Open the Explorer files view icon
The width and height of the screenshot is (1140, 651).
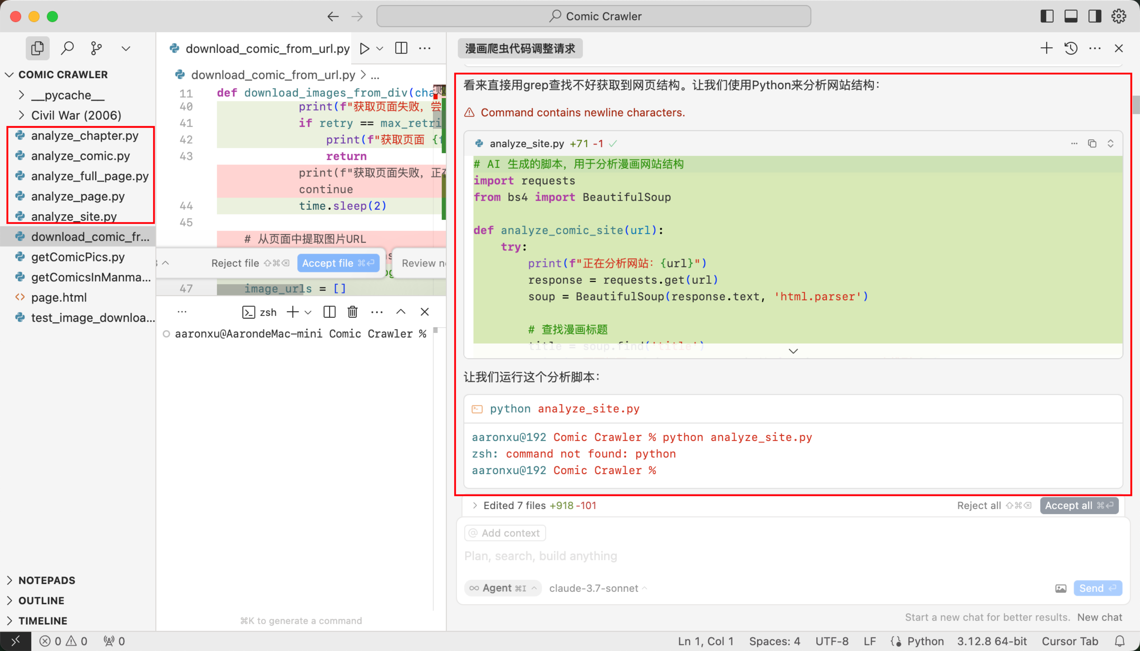37,48
